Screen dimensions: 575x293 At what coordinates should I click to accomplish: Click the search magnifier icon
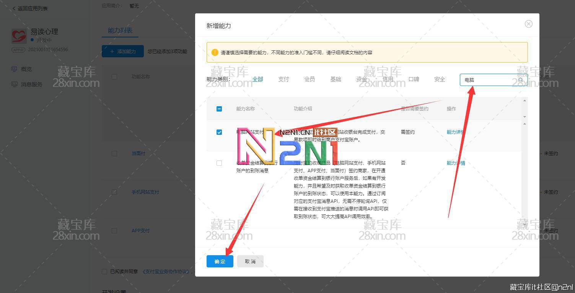pos(521,80)
